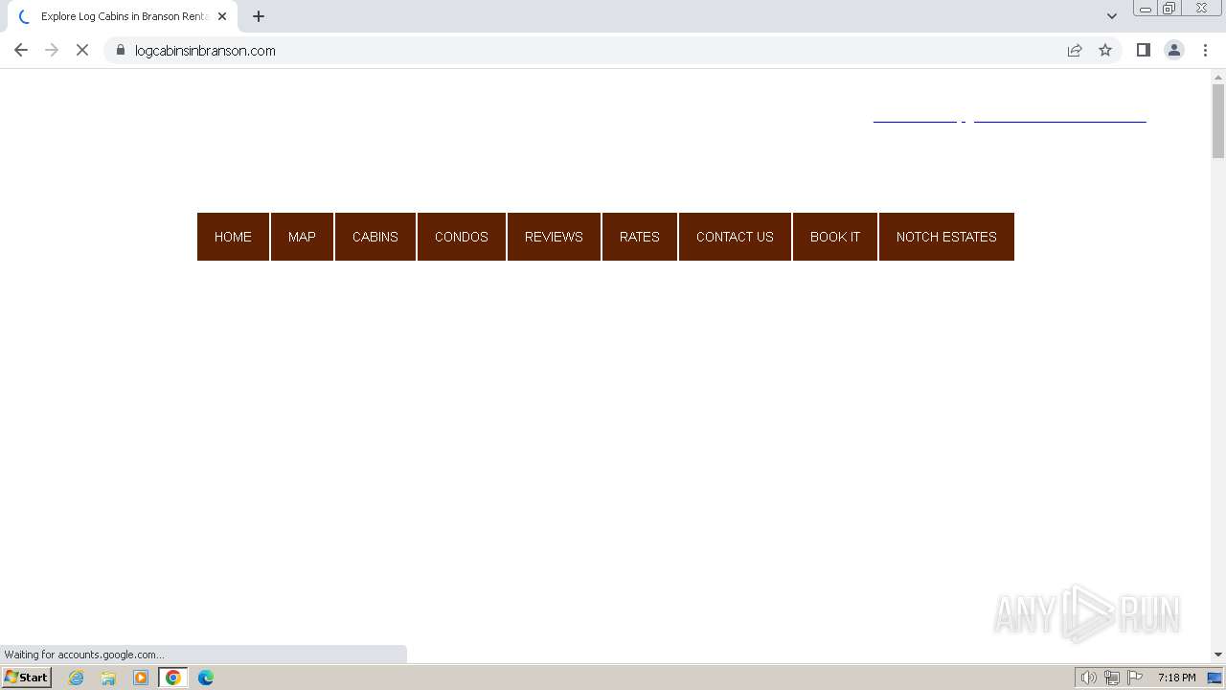
Task: Close the Explore Log Cabins tab
Action: click(222, 16)
